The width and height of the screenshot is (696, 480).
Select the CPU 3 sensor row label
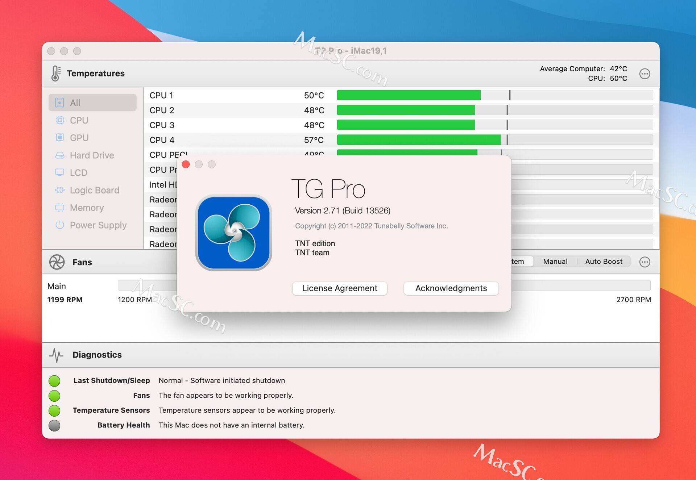click(x=162, y=125)
